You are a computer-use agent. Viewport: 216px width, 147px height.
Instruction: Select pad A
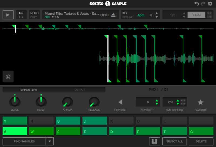(x=15, y=131)
